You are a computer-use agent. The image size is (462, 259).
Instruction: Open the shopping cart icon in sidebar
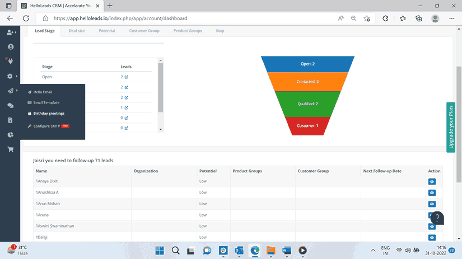tap(11, 149)
